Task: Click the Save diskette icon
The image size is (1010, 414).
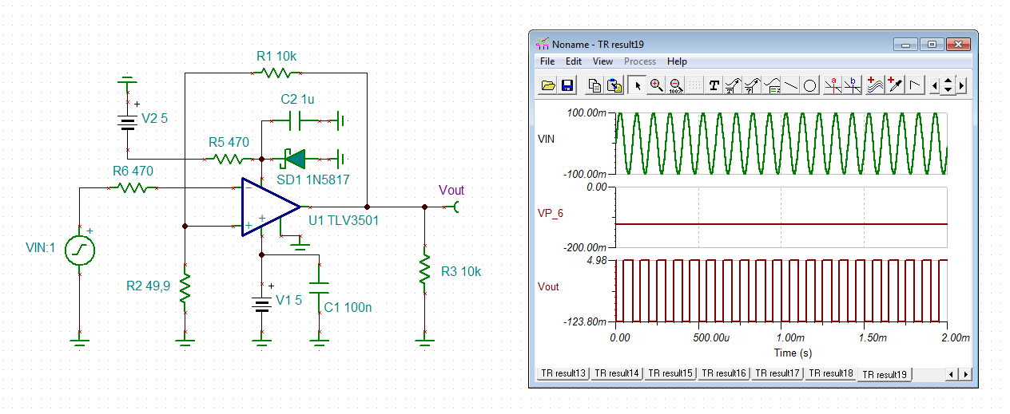Action: 567,85
